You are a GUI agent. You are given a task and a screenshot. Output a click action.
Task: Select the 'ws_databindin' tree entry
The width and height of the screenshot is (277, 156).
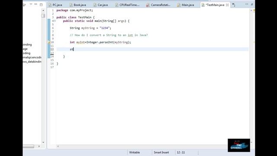[x=32, y=62]
